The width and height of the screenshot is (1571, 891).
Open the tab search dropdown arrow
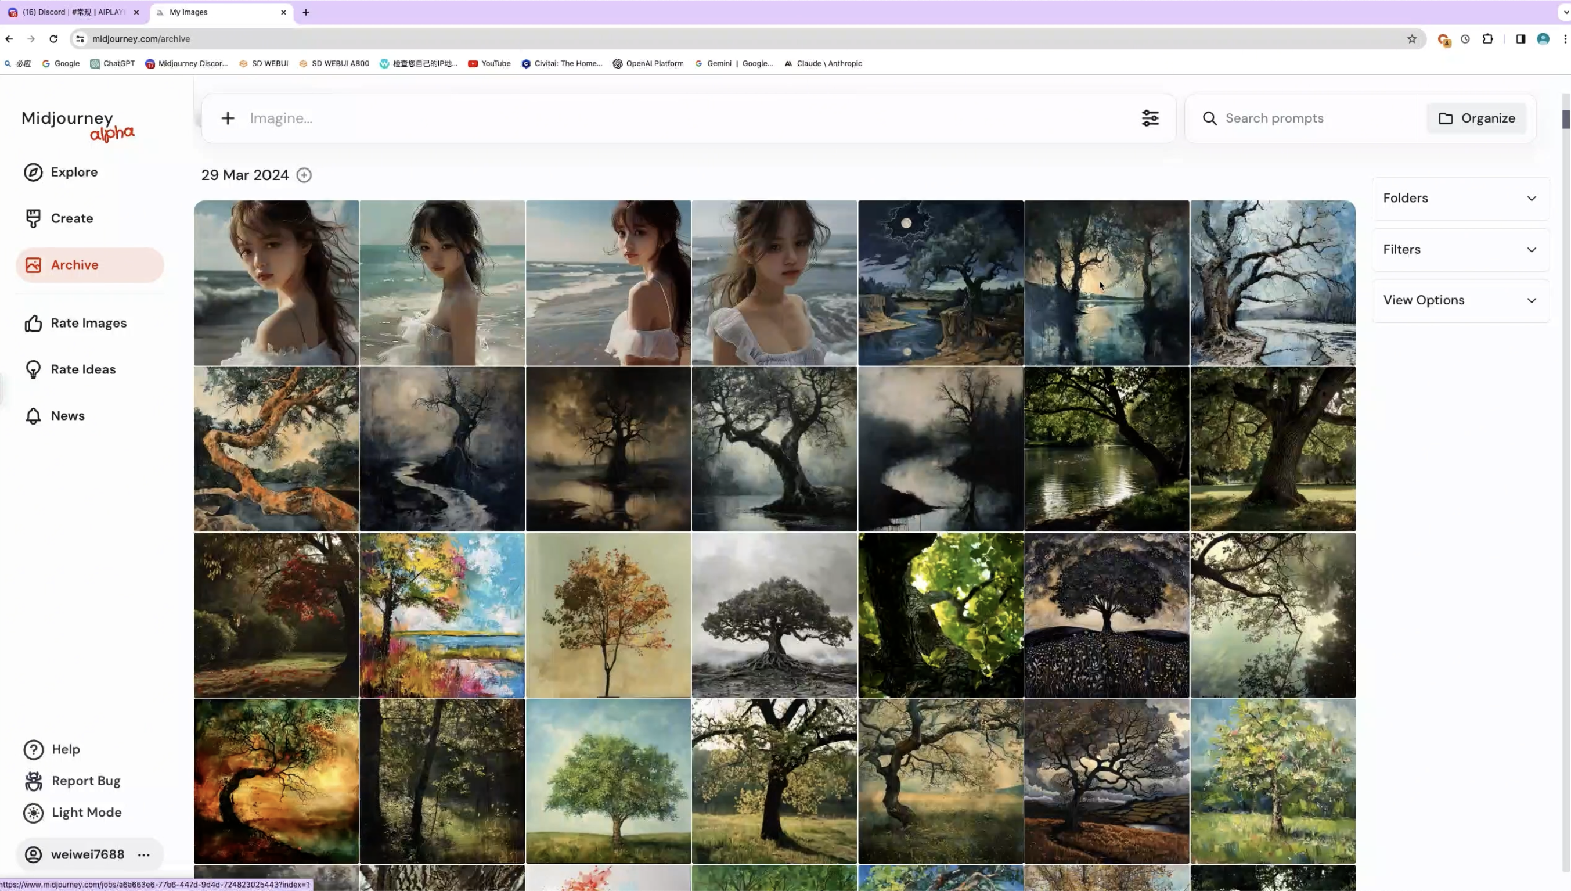pyautogui.click(x=1566, y=12)
